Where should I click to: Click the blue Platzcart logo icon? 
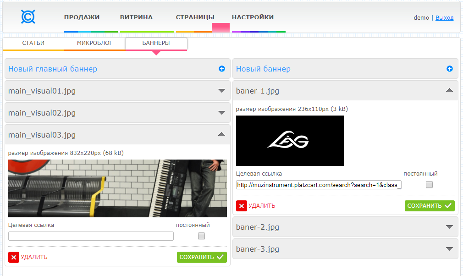coord(28,17)
